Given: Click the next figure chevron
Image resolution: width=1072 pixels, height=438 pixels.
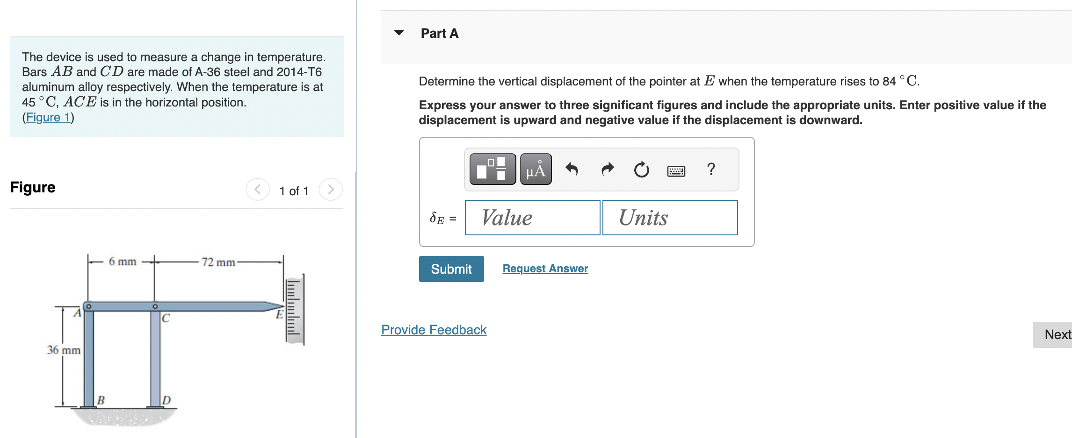Looking at the screenshot, I should point(331,190).
